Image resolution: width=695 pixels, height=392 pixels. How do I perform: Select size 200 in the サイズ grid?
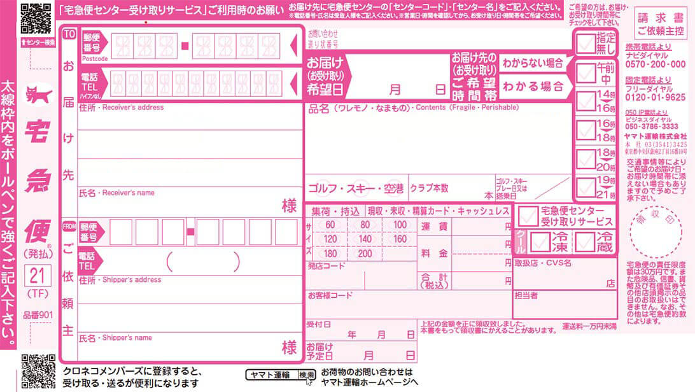coord(365,254)
